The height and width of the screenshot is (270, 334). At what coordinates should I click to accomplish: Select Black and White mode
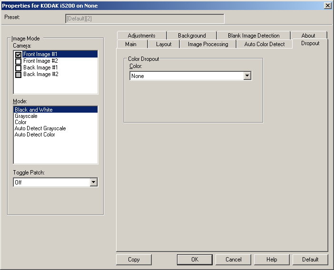56,110
